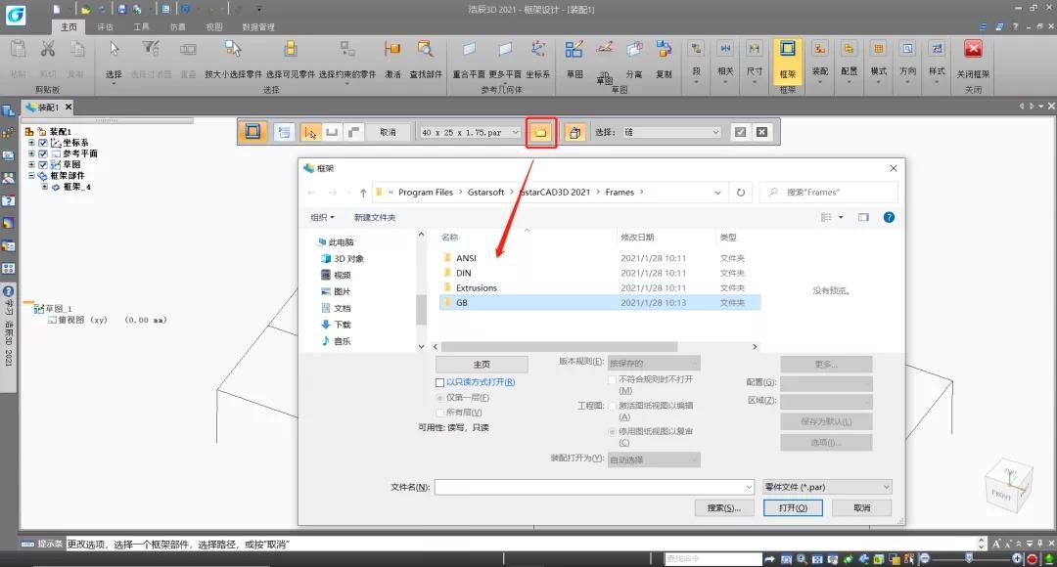Open the address bar history dropdown arrow

coord(717,193)
